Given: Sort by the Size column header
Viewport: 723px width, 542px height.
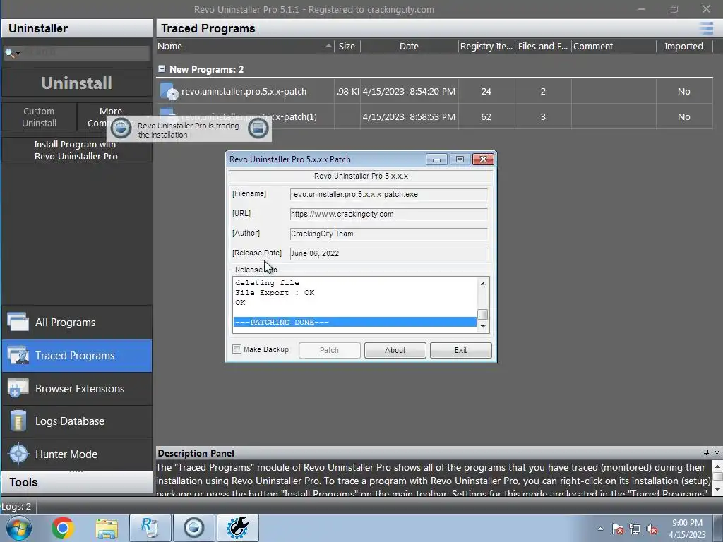Looking at the screenshot, I should 347,46.
